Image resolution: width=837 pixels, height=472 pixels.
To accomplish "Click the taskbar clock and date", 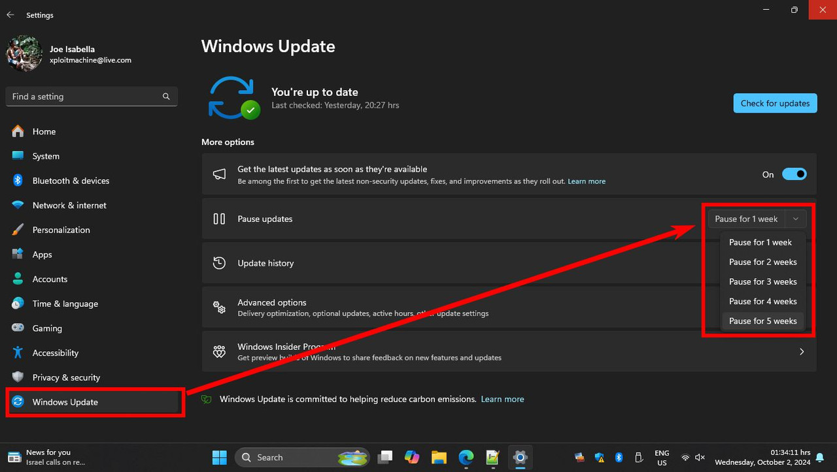I will (x=762, y=458).
